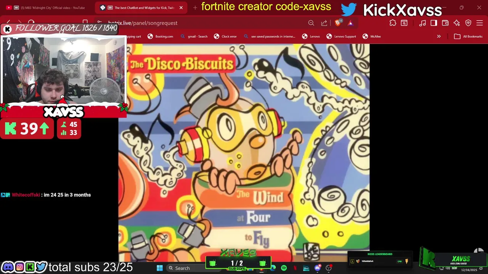
Task: Click the Discord icon in the overlay social row
Action: coord(8,267)
